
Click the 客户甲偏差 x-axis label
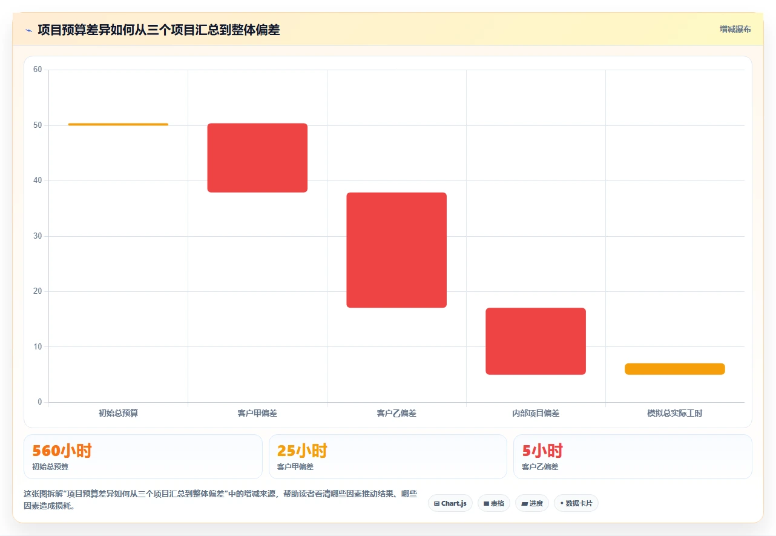coord(257,413)
